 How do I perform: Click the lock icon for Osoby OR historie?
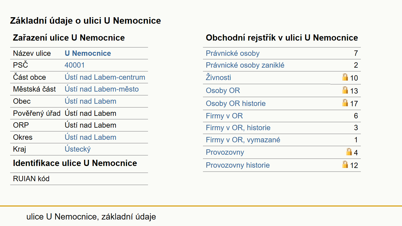click(345, 103)
